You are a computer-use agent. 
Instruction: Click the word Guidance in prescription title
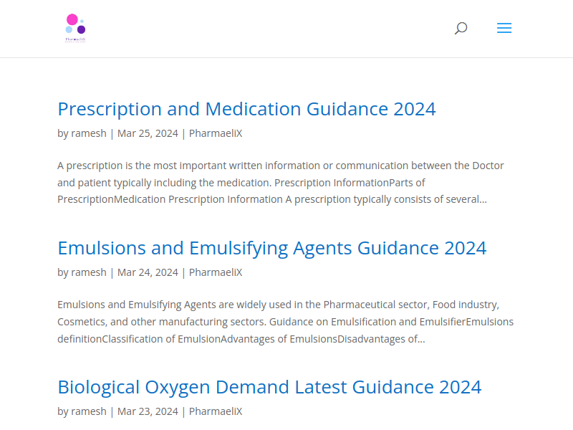(347, 109)
